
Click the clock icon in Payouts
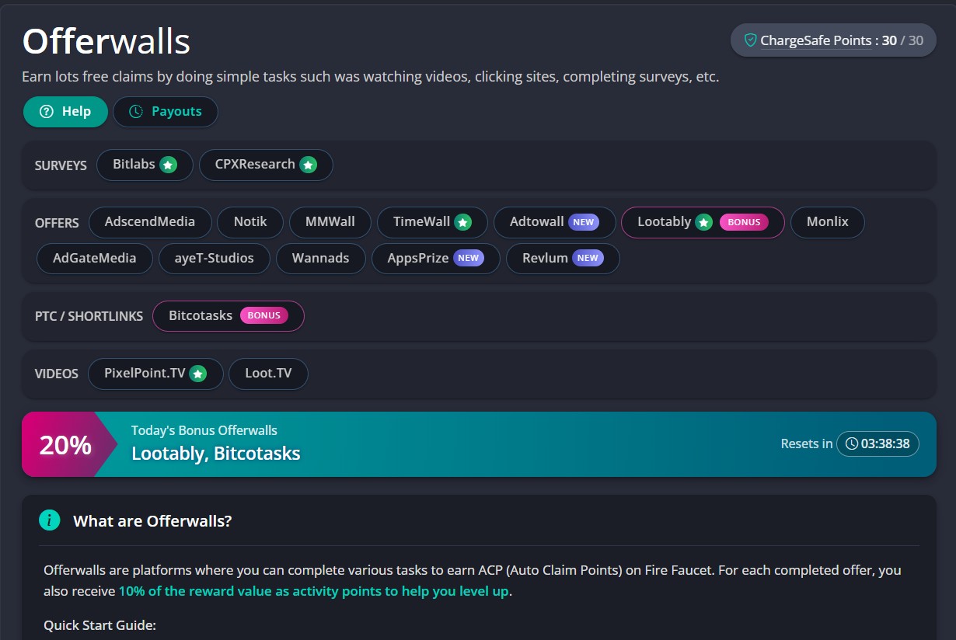click(136, 112)
